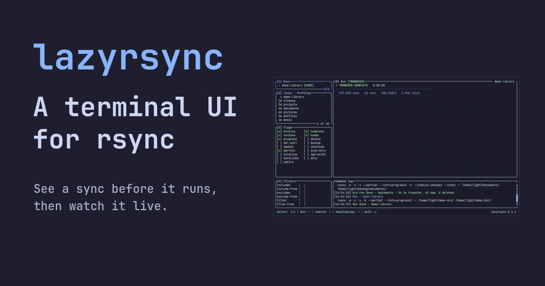Click the 3/3 runs counter
The width and height of the screenshot is (545, 286).
pos(326,89)
